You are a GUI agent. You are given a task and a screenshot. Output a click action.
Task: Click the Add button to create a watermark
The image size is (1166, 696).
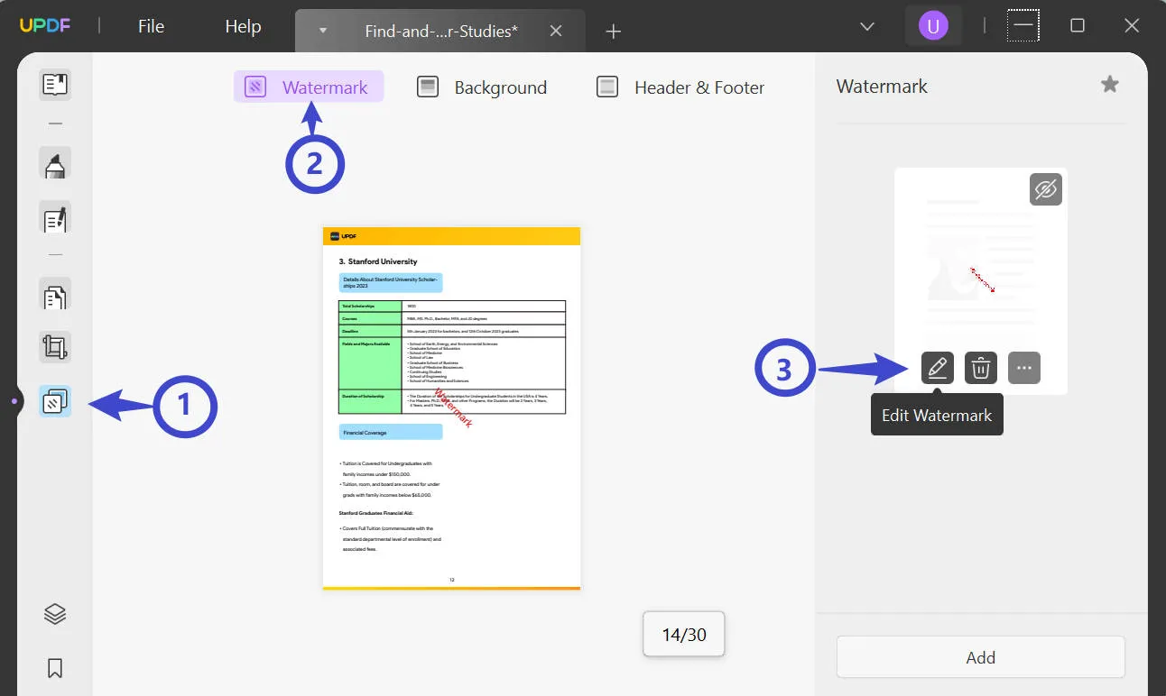(980, 657)
